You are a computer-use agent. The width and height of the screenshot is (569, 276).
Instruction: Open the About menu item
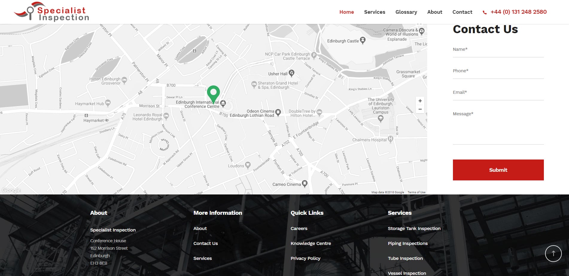(x=435, y=12)
